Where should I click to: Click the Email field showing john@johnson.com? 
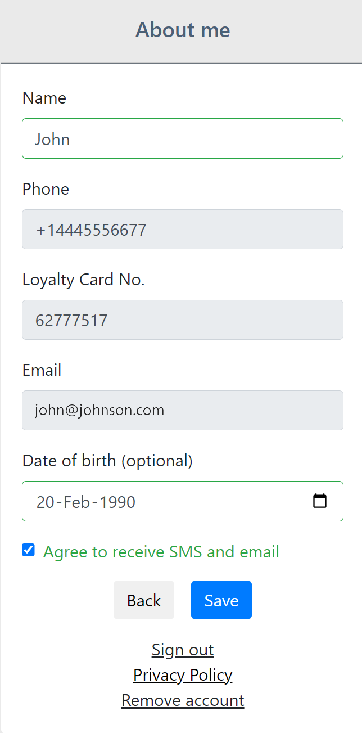tap(182, 411)
